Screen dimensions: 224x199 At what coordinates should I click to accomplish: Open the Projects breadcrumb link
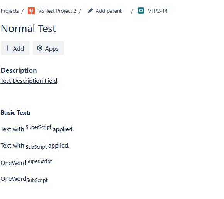[10, 11]
